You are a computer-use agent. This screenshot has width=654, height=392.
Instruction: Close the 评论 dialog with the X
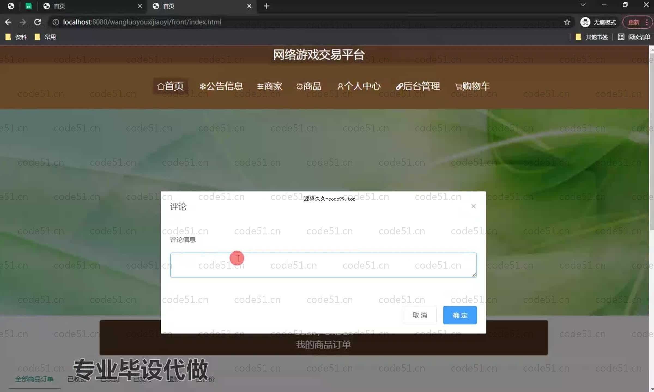[473, 206]
